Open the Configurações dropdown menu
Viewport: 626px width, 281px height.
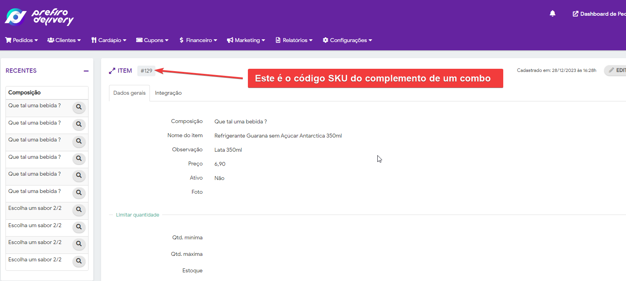click(x=347, y=40)
